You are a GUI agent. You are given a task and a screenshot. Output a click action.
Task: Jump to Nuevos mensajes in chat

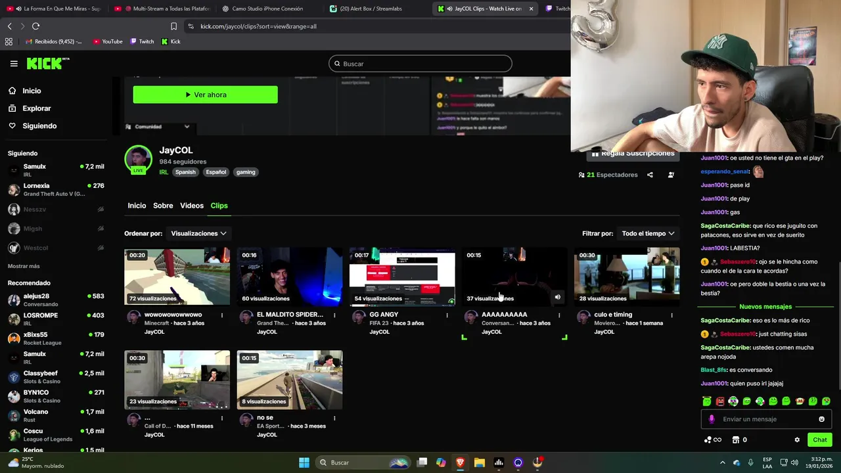(x=765, y=307)
